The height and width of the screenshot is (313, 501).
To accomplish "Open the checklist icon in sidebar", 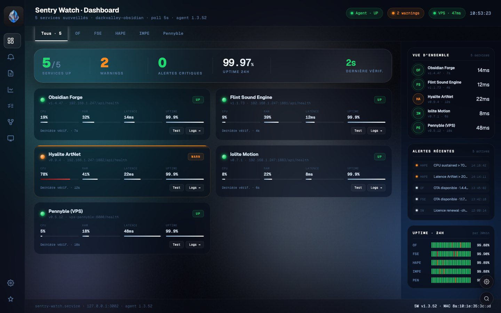I will [x=11, y=106].
